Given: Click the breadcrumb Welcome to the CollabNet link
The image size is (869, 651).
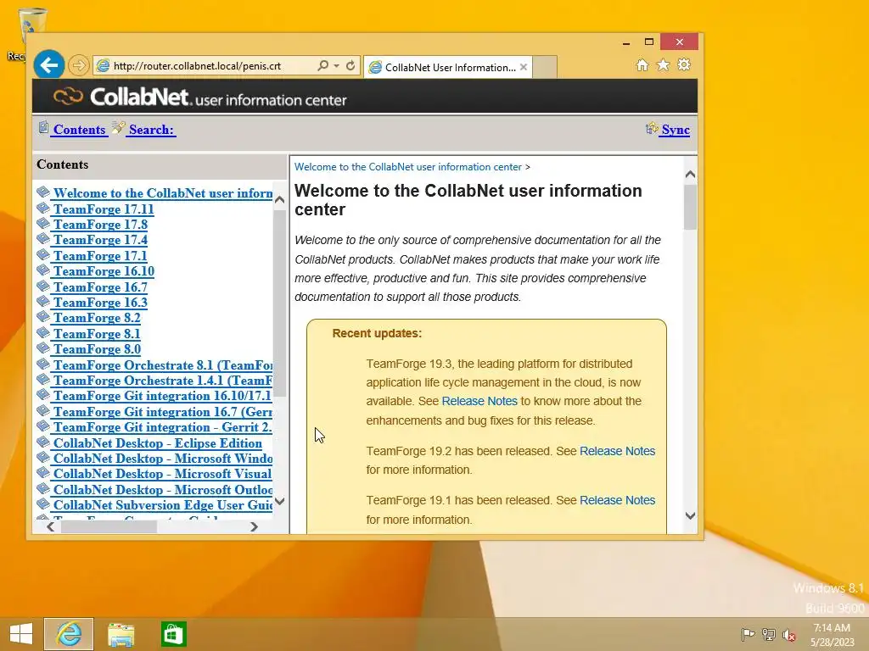Looking at the screenshot, I should [408, 167].
